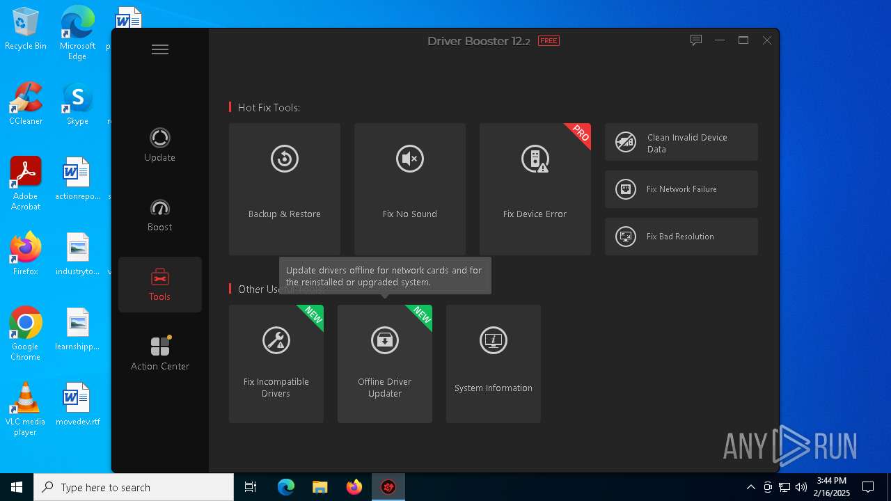Image resolution: width=891 pixels, height=501 pixels.
Task: Open Task View on the taskbar
Action: point(251,487)
